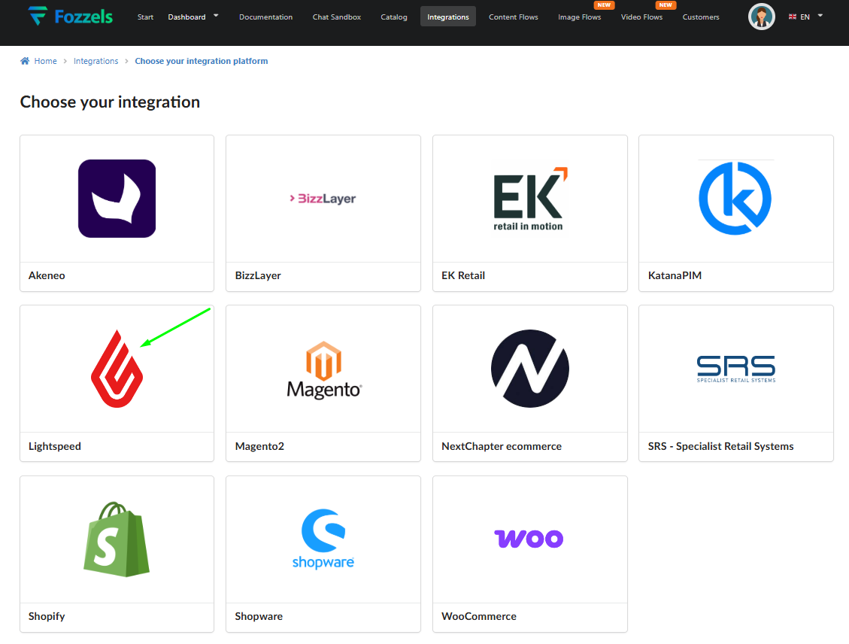Open Image Flows
Viewport: 849px width, 644px height.
click(579, 17)
